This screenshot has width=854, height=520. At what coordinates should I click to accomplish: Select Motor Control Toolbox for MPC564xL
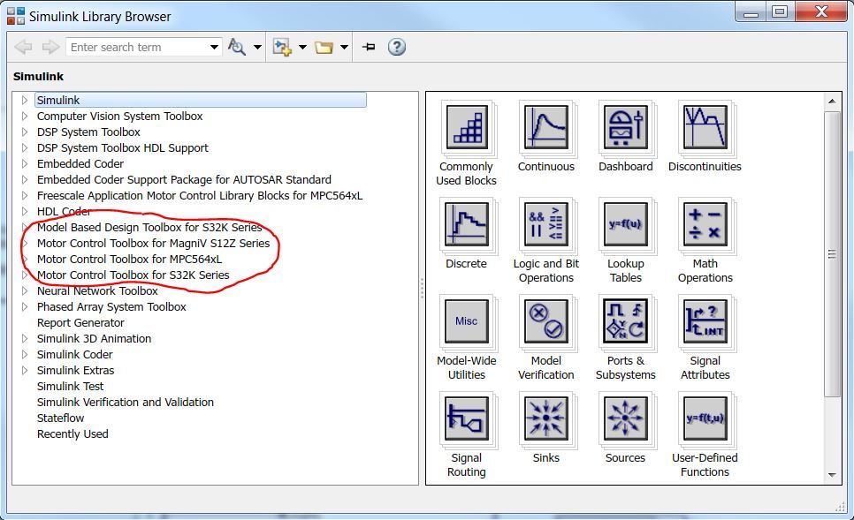click(129, 259)
